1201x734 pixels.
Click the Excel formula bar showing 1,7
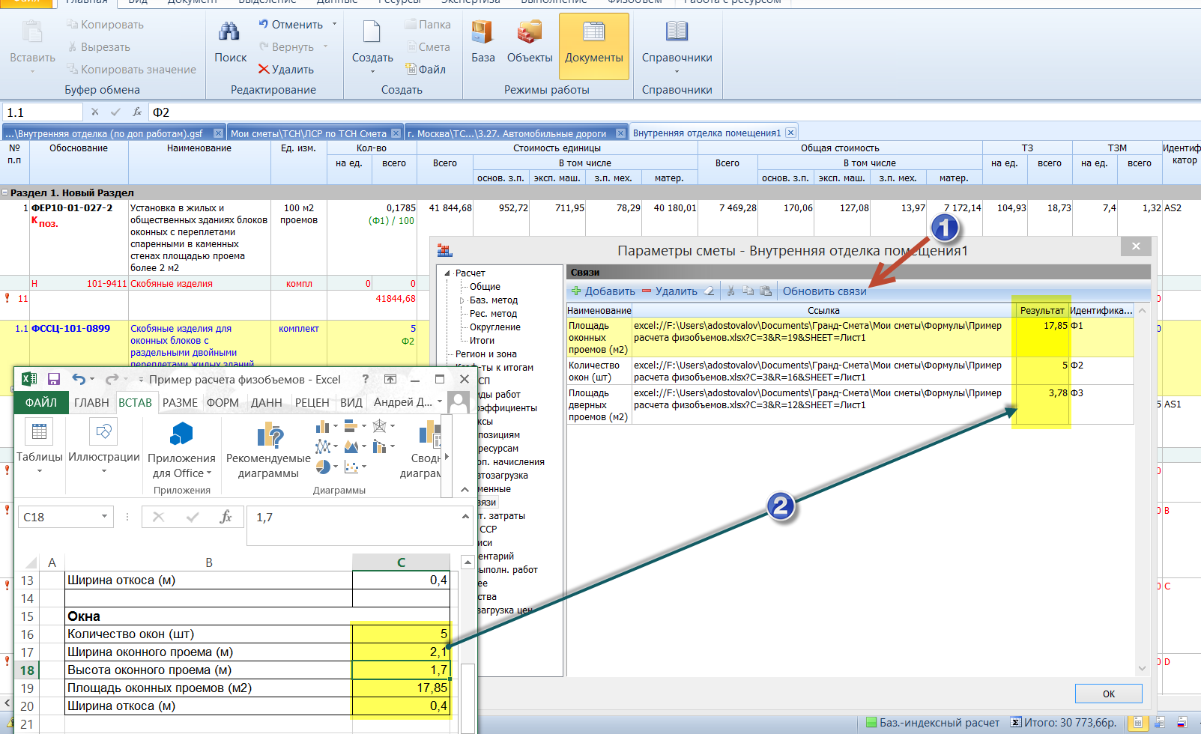(352, 518)
